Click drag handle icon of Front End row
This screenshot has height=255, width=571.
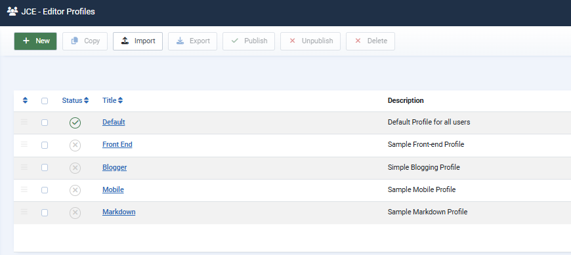(24, 144)
